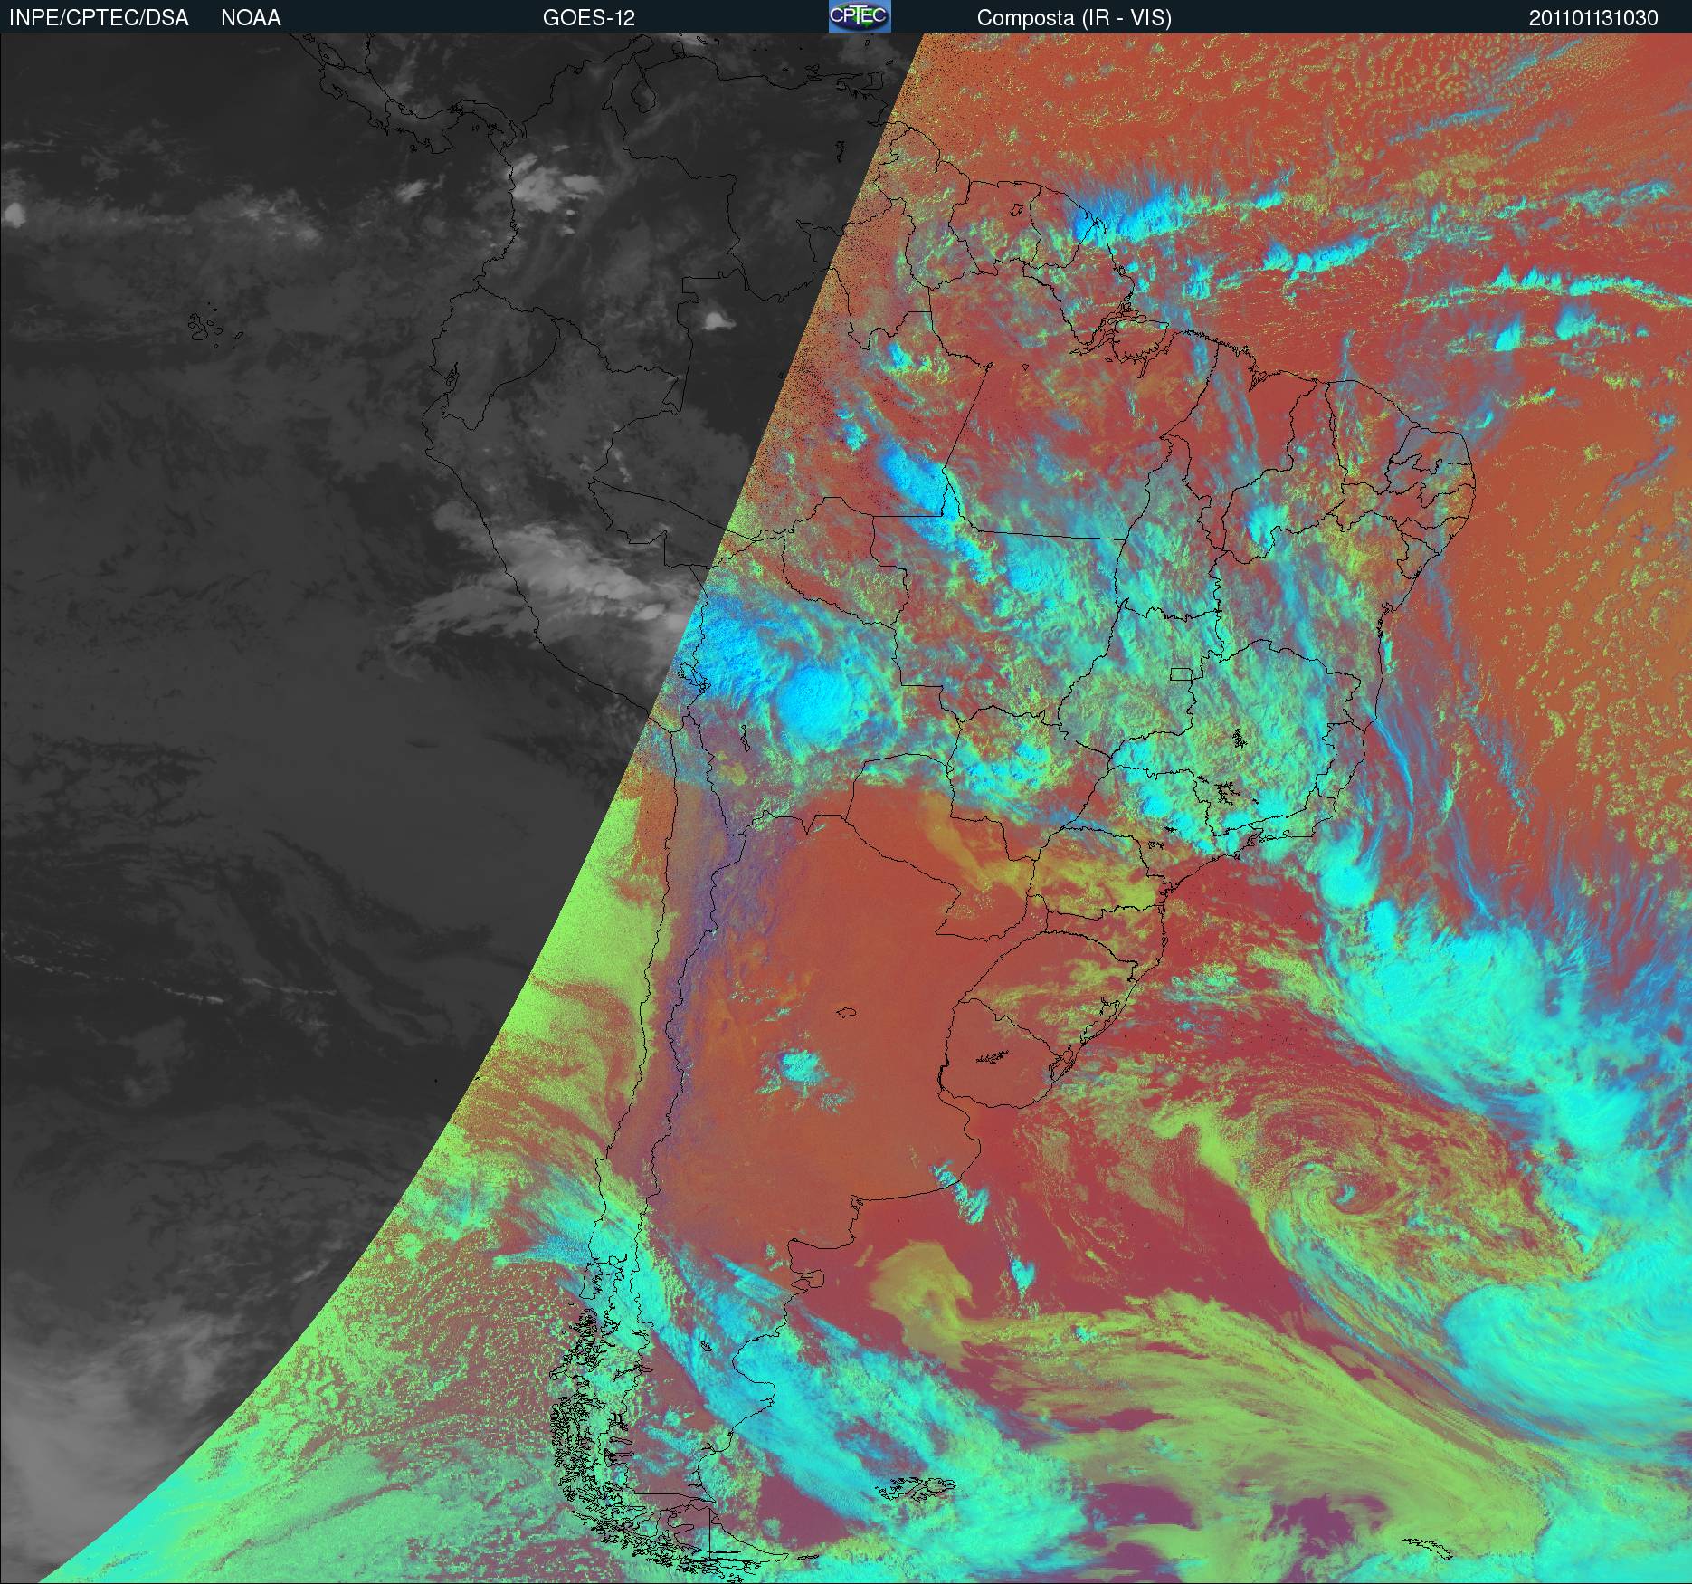Click the CPTEC logo in the header

coord(860,16)
